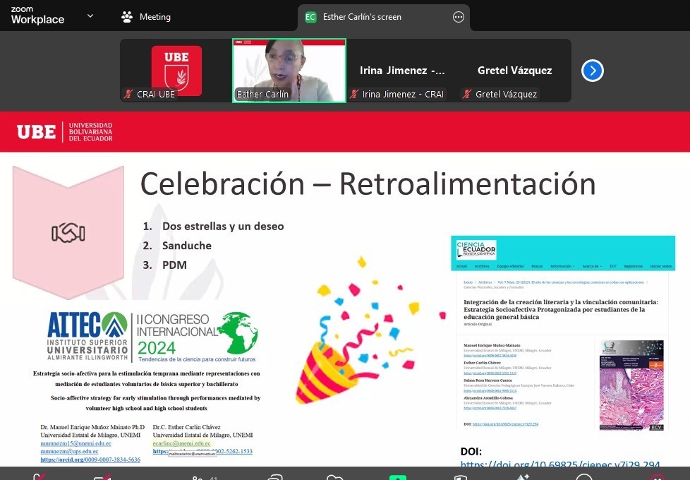Click the green globe congress icon
The image size is (690, 480).
pyautogui.click(x=238, y=332)
